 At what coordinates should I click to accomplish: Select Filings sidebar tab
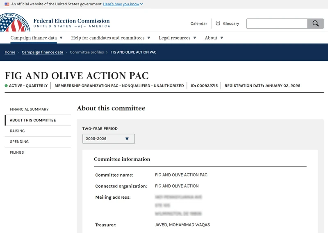pyautogui.click(x=38, y=152)
